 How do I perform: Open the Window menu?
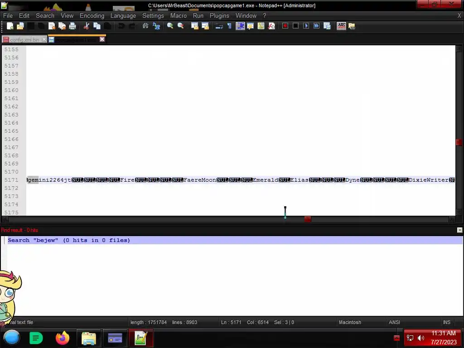[x=246, y=16]
